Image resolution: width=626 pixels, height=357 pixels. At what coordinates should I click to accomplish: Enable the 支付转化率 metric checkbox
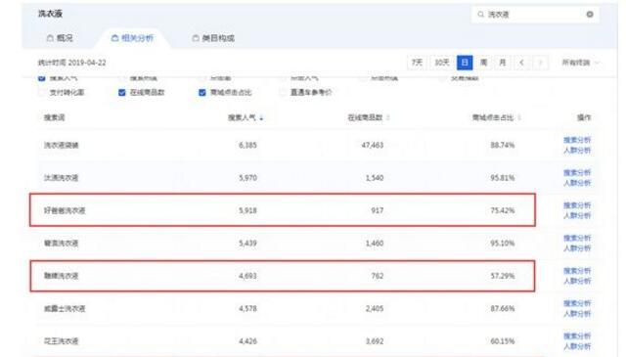coord(41,93)
